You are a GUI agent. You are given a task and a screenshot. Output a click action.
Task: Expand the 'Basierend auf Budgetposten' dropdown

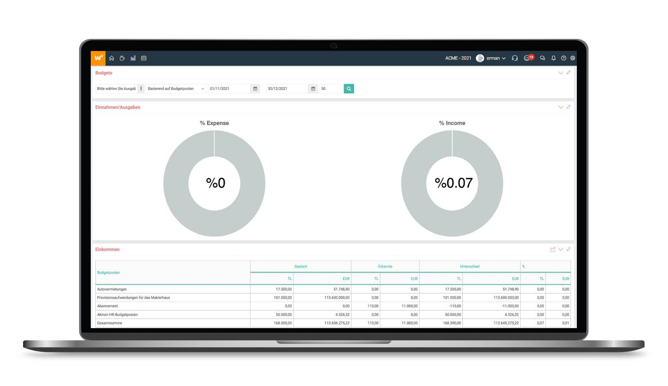pyautogui.click(x=176, y=89)
